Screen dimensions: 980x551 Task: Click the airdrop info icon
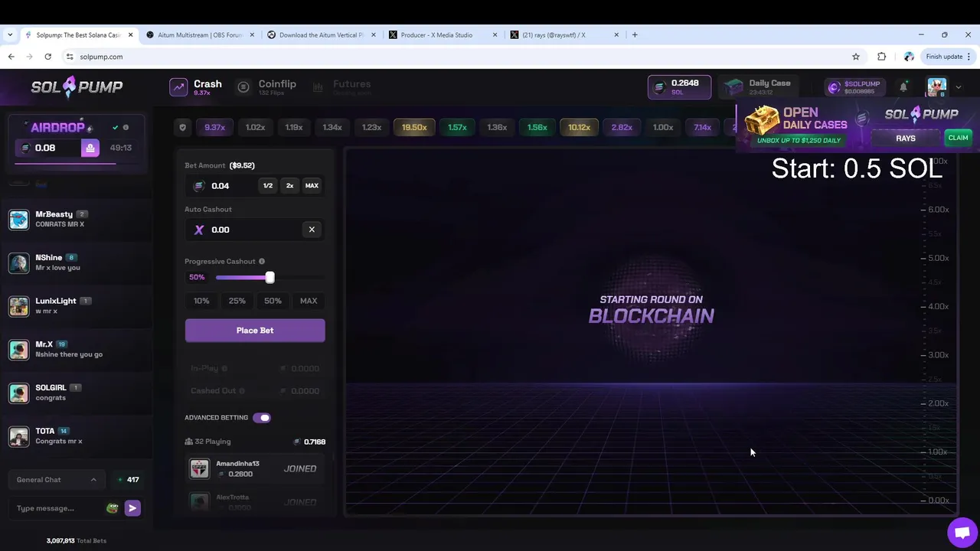[126, 128]
